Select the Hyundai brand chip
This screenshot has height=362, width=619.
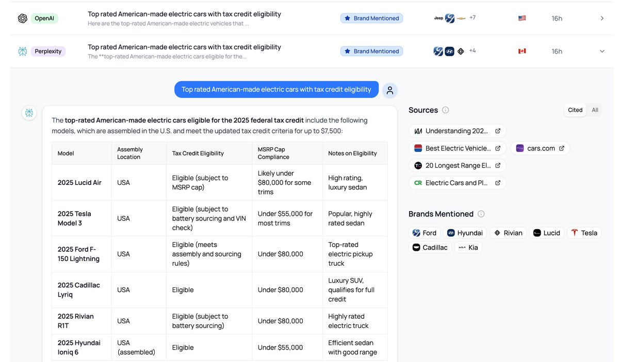point(465,233)
